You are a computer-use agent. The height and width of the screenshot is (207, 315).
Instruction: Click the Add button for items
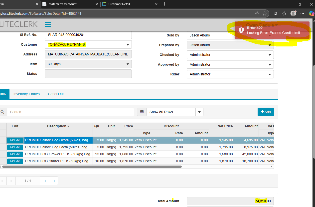click(266, 112)
